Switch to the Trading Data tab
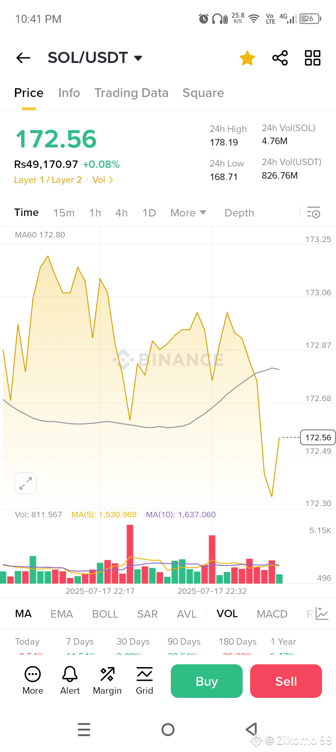Viewport: 336px width, 752px height. [x=132, y=93]
